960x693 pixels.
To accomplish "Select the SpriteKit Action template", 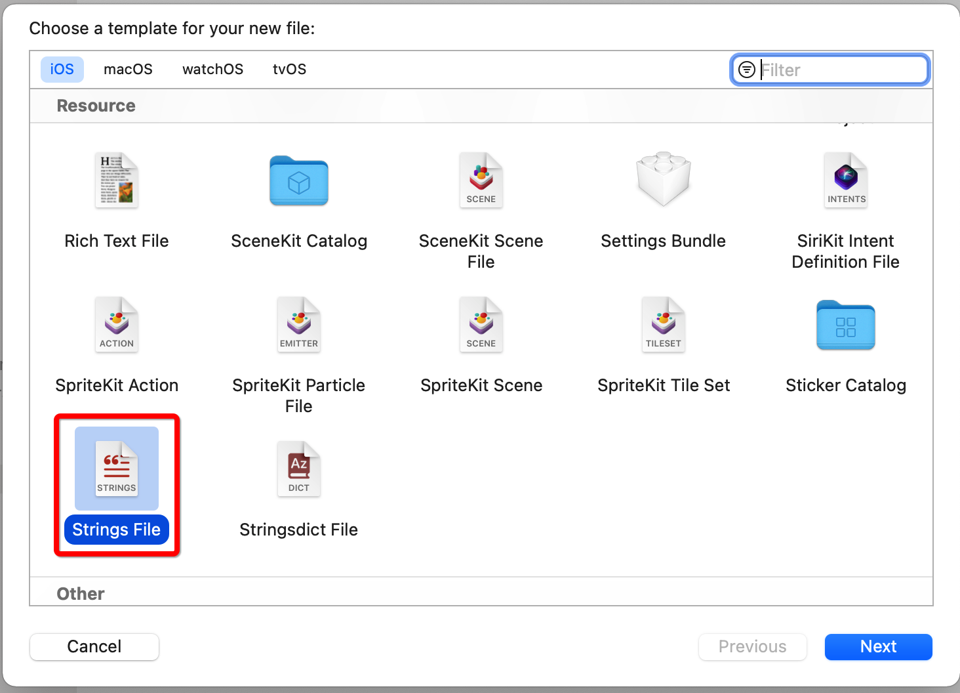I will click(116, 341).
